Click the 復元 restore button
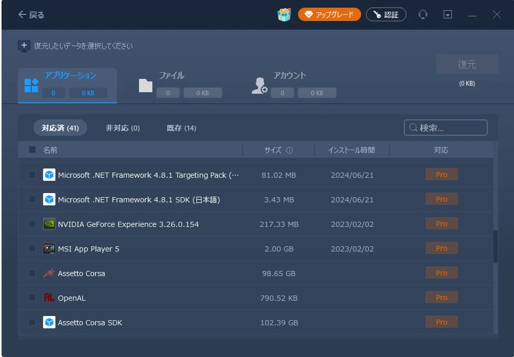Viewport: 514px width, 357px height. click(x=467, y=64)
